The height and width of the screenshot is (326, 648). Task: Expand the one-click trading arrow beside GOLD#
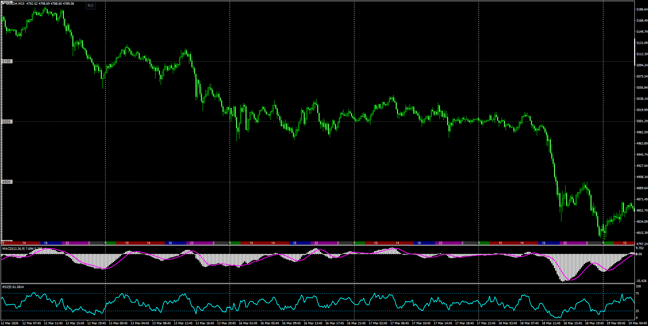pyautogui.click(x=3, y=3)
